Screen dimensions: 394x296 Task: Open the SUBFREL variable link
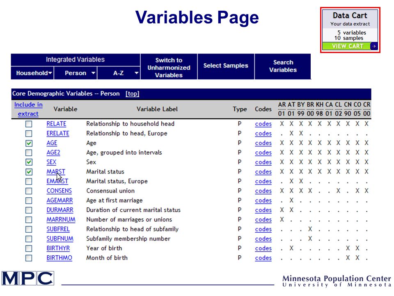point(58,229)
